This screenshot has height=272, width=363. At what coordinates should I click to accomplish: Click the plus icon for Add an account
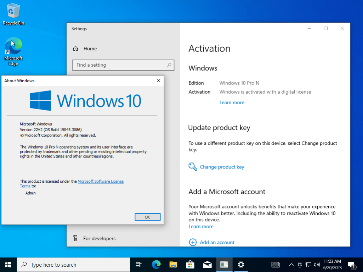(193, 242)
